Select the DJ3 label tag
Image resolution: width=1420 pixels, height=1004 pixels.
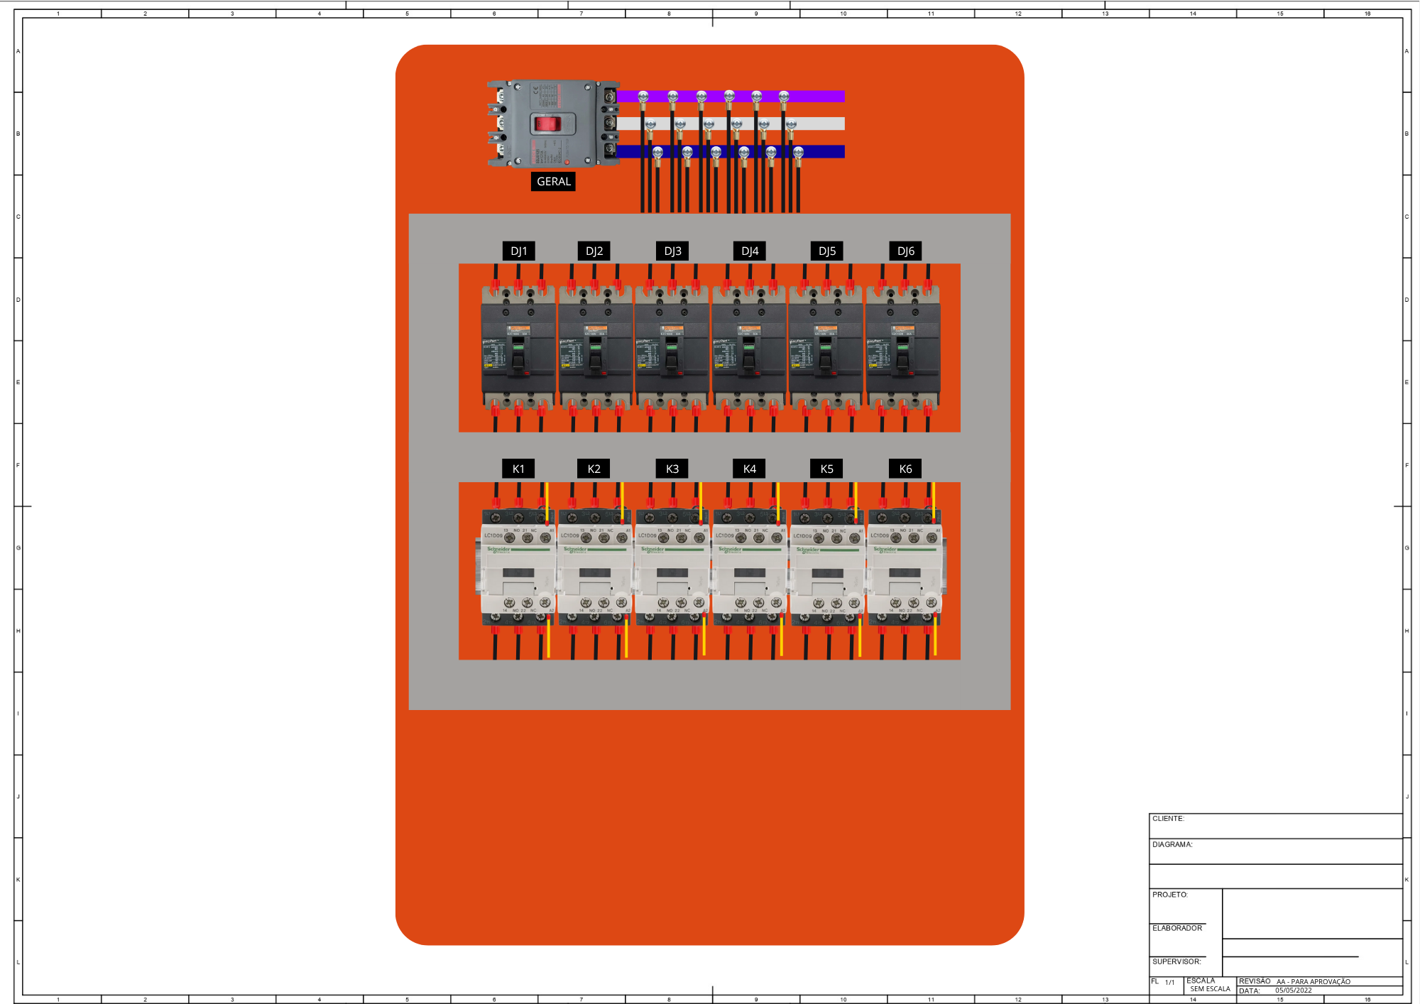click(x=672, y=251)
